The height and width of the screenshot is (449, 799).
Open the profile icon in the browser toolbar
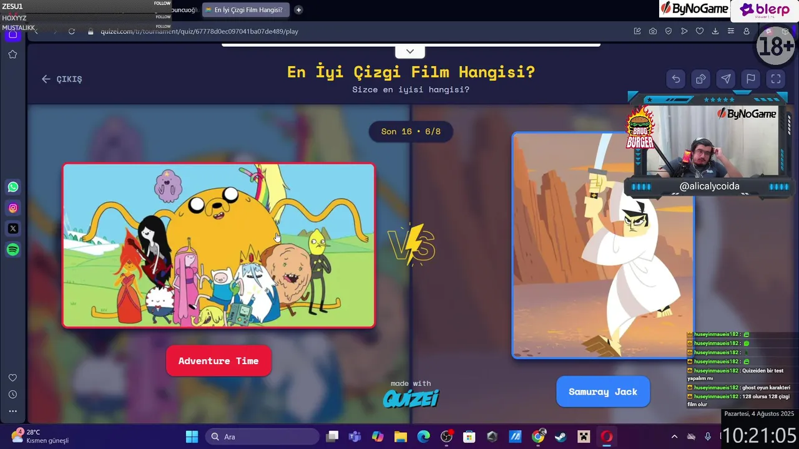click(747, 31)
